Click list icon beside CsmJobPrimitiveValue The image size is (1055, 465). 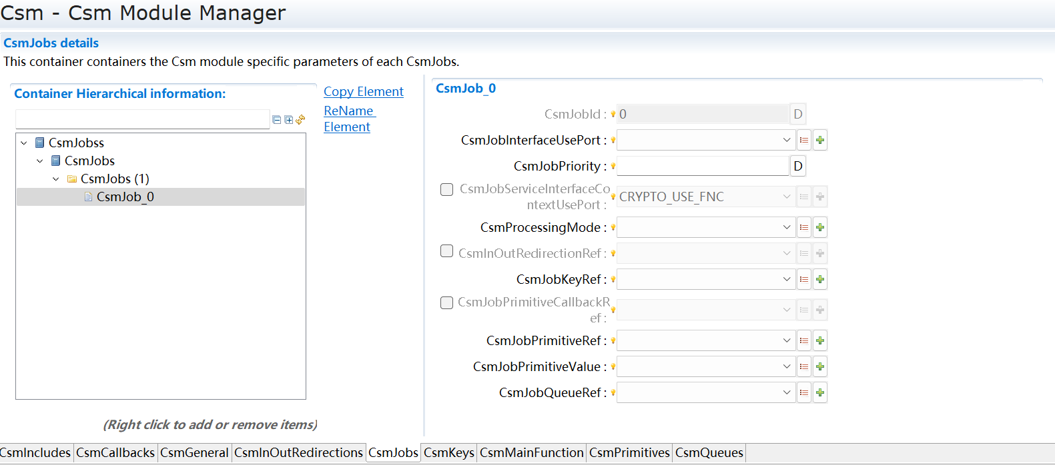coord(804,366)
